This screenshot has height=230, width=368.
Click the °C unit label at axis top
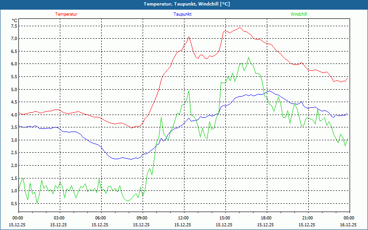(x=15, y=21)
